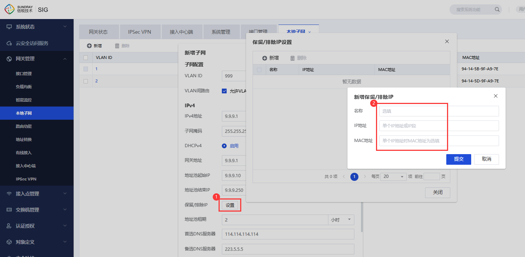
Task: Click the search magnifier icon
Action: tap(497, 10)
